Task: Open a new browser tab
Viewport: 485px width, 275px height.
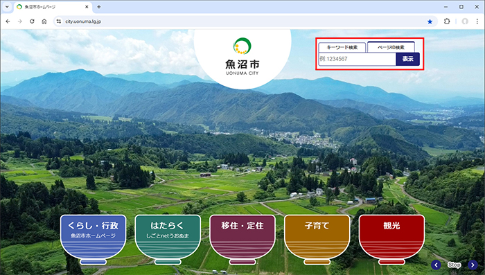Action: [x=98, y=7]
